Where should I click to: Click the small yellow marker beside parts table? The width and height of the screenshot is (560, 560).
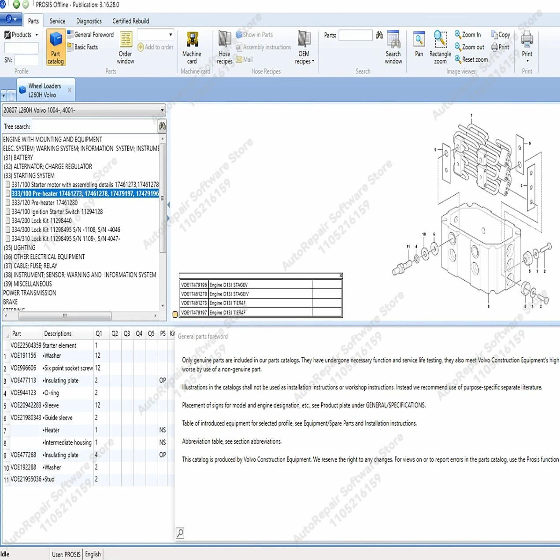(175, 314)
